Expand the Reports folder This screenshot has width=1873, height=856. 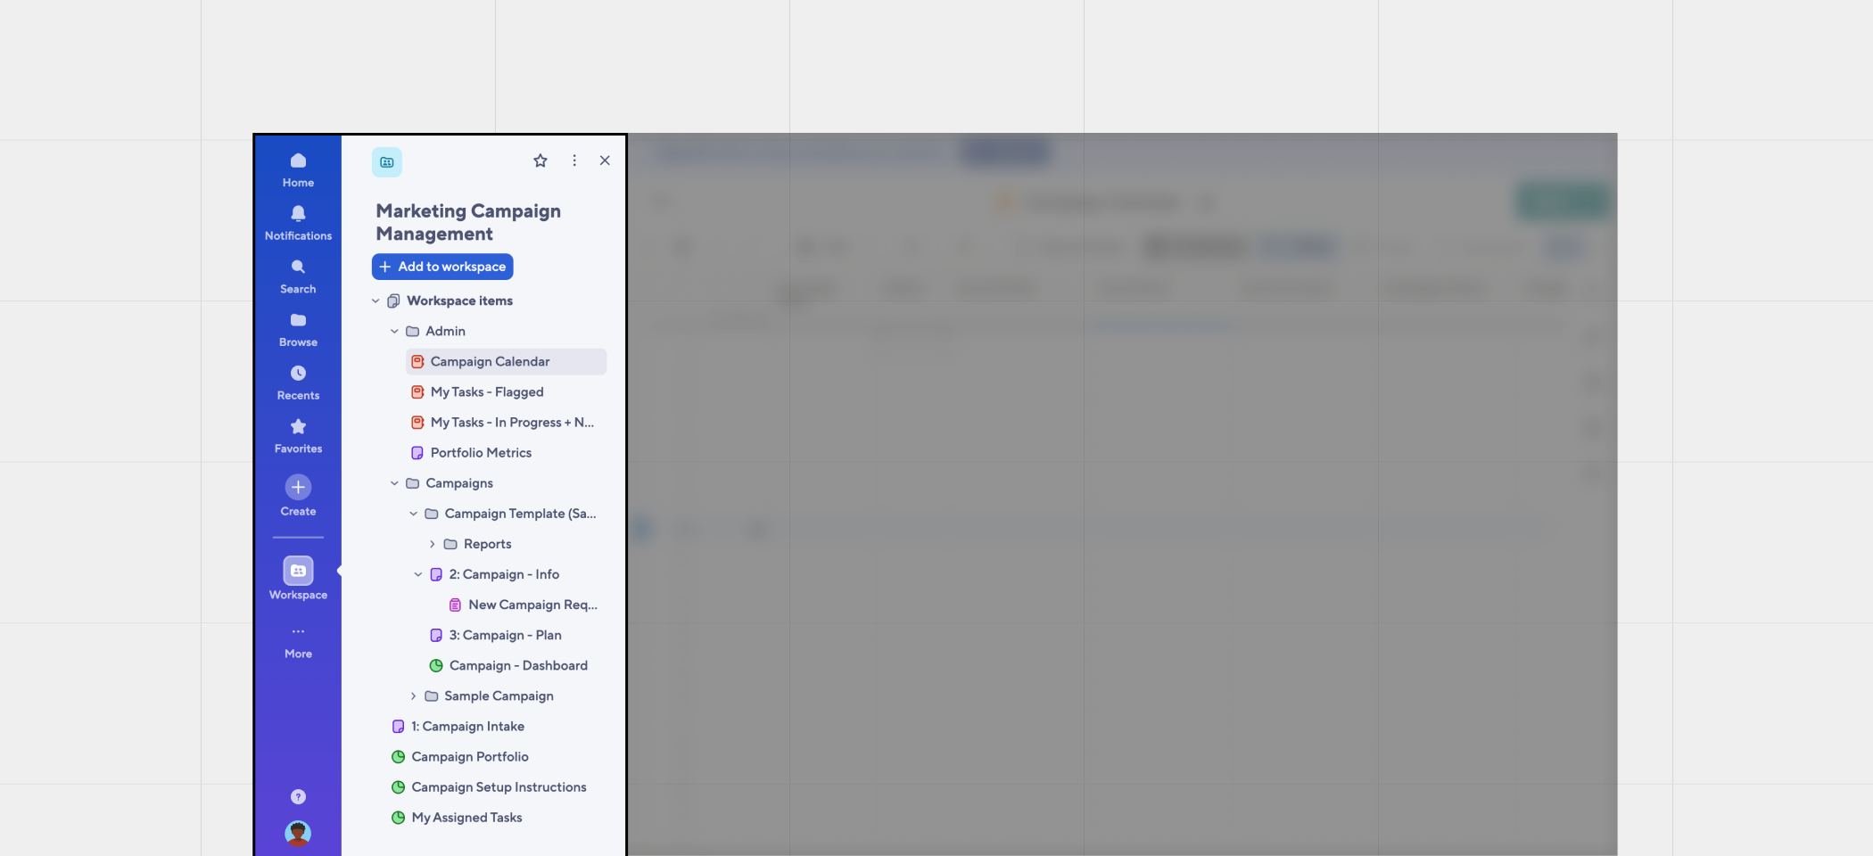433,544
